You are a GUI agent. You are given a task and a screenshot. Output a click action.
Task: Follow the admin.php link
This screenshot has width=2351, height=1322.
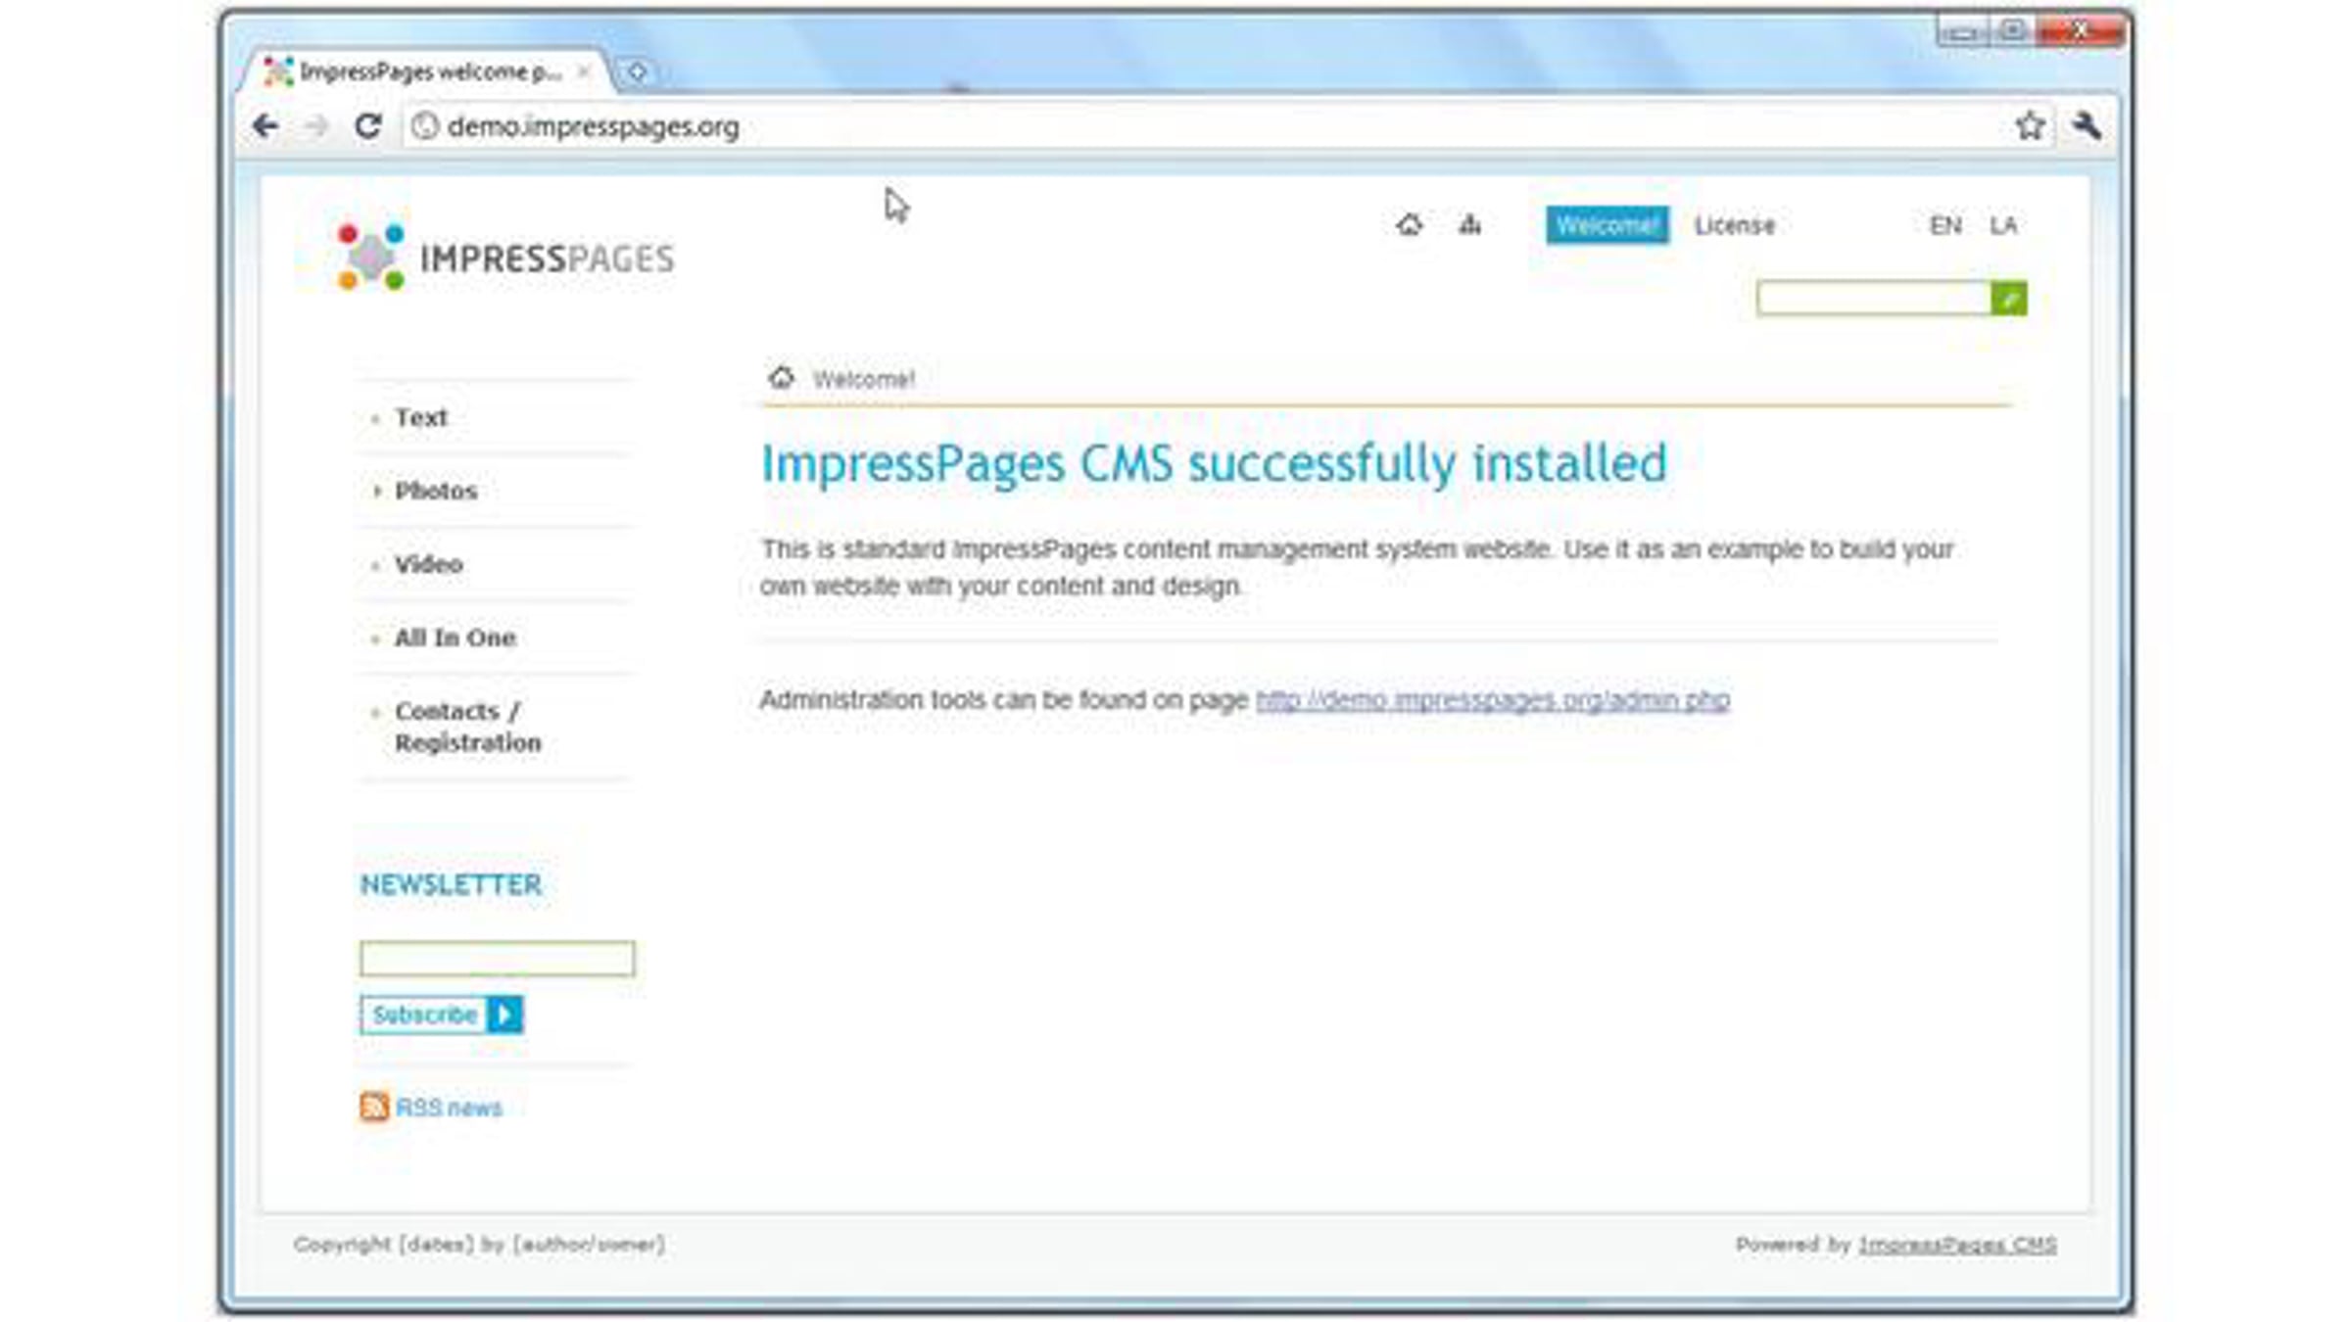tap(1492, 700)
